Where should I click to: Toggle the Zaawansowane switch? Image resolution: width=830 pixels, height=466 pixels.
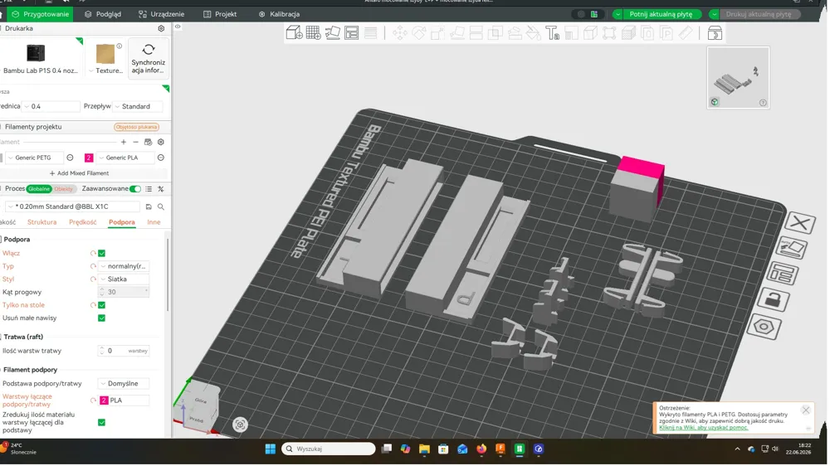click(135, 189)
